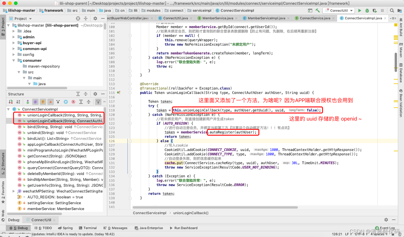Click the Project panel locate-file target icon
This screenshot has height=237, width=404.
[78, 18]
